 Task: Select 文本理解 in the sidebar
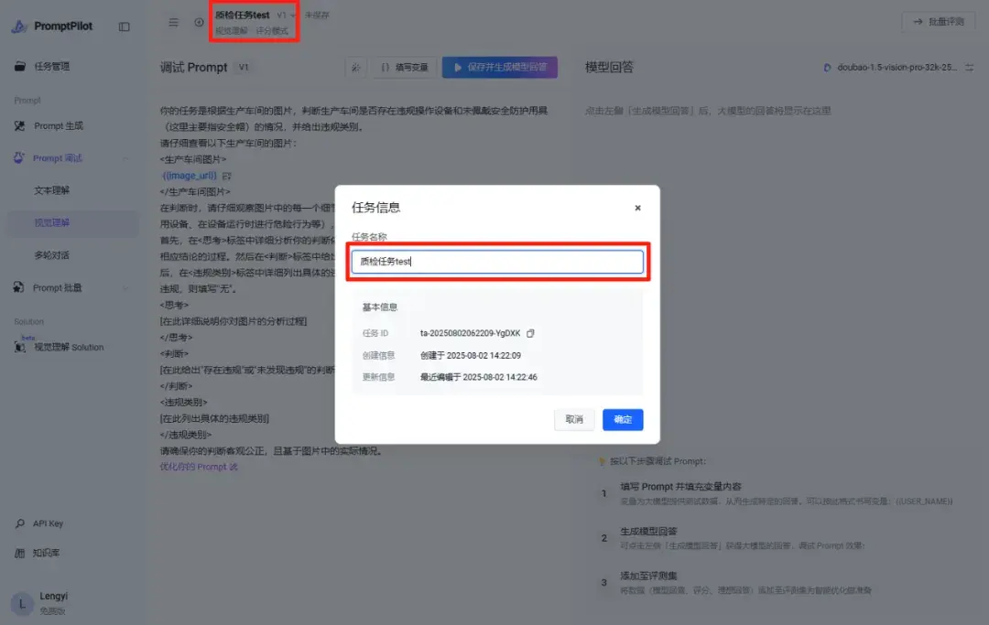click(x=51, y=190)
